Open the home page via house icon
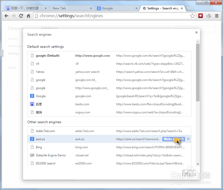 point(28,16)
